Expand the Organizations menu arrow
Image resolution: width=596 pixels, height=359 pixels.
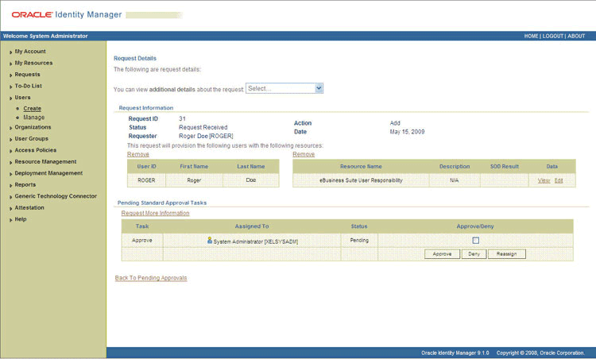(x=10, y=128)
